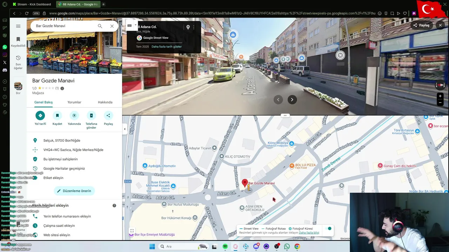Click the rating info icon beside (1)
The image size is (449, 252).
pyautogui.click(x=62, y=88)
